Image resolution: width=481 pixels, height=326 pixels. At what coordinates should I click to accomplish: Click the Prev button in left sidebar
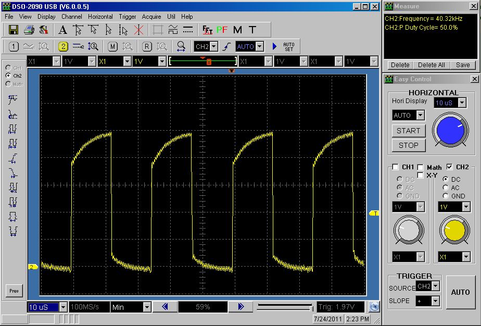[14, 291]
